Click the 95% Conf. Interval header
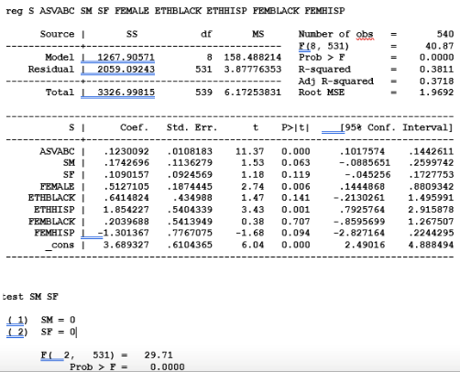The image size is (460, 372). pyautogui.click(x=397, y=127)
